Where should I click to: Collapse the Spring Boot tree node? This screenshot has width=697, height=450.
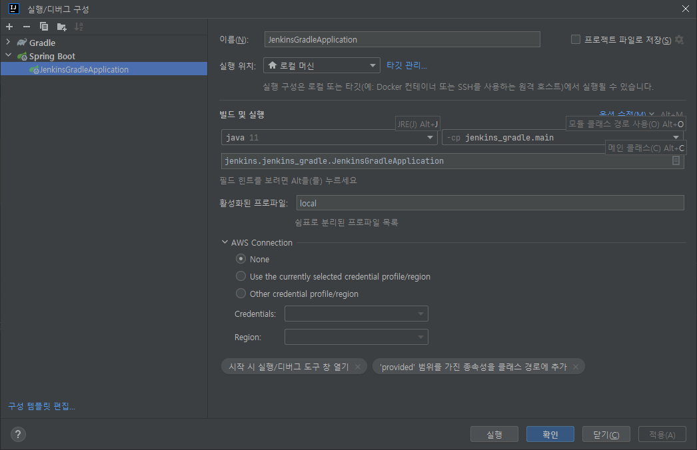(8, 55)
